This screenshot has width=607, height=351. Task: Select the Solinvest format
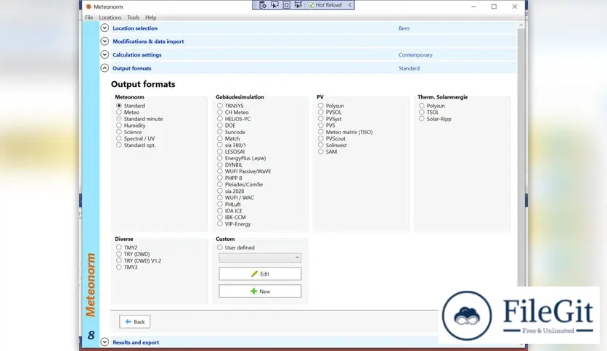click(x=333, y=145)
